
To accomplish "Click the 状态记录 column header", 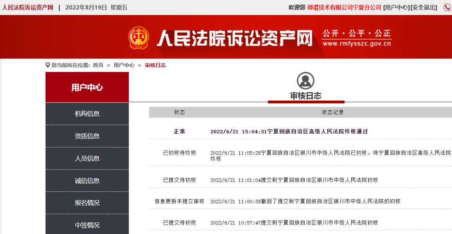I will click(x=333, y=112).
